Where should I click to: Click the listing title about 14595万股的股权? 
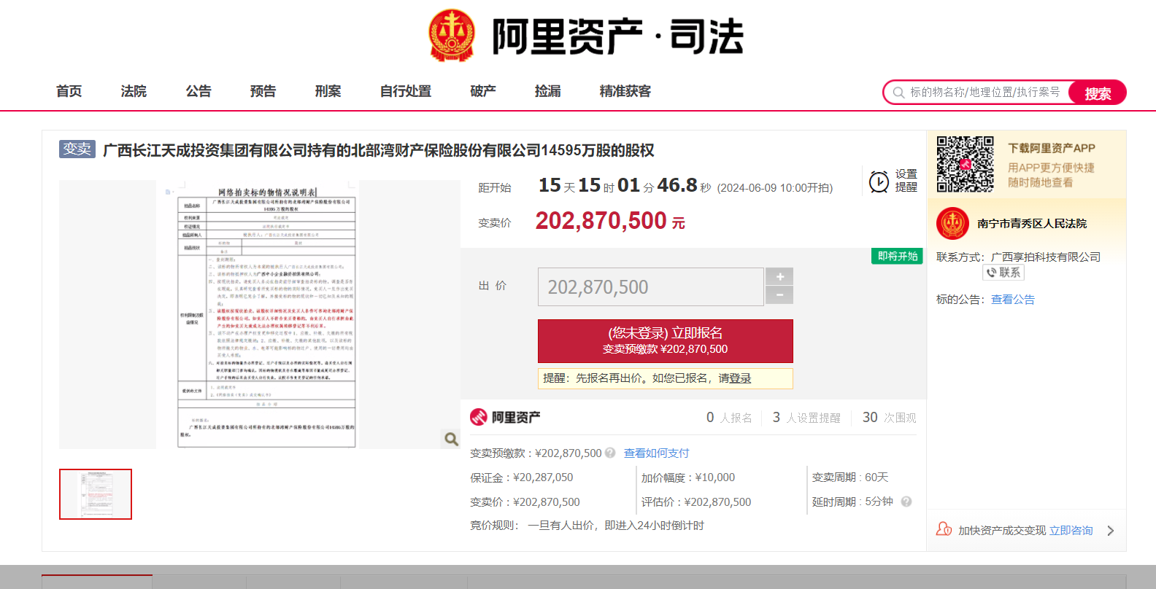378,150
